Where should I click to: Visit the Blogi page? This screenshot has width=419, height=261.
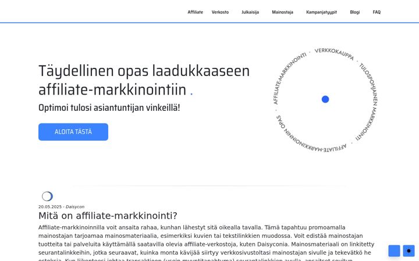[354, 12]
